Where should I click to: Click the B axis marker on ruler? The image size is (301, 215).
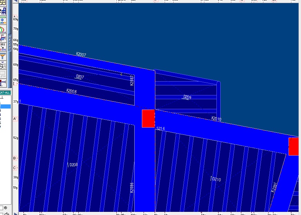(14, 158)
